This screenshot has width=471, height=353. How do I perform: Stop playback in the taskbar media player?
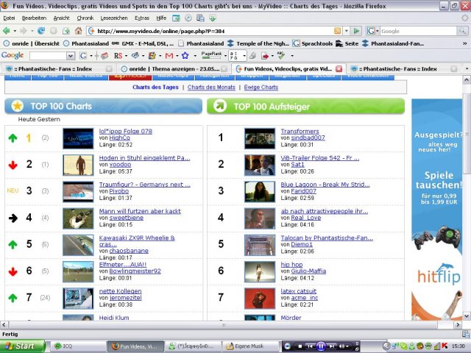300,346
